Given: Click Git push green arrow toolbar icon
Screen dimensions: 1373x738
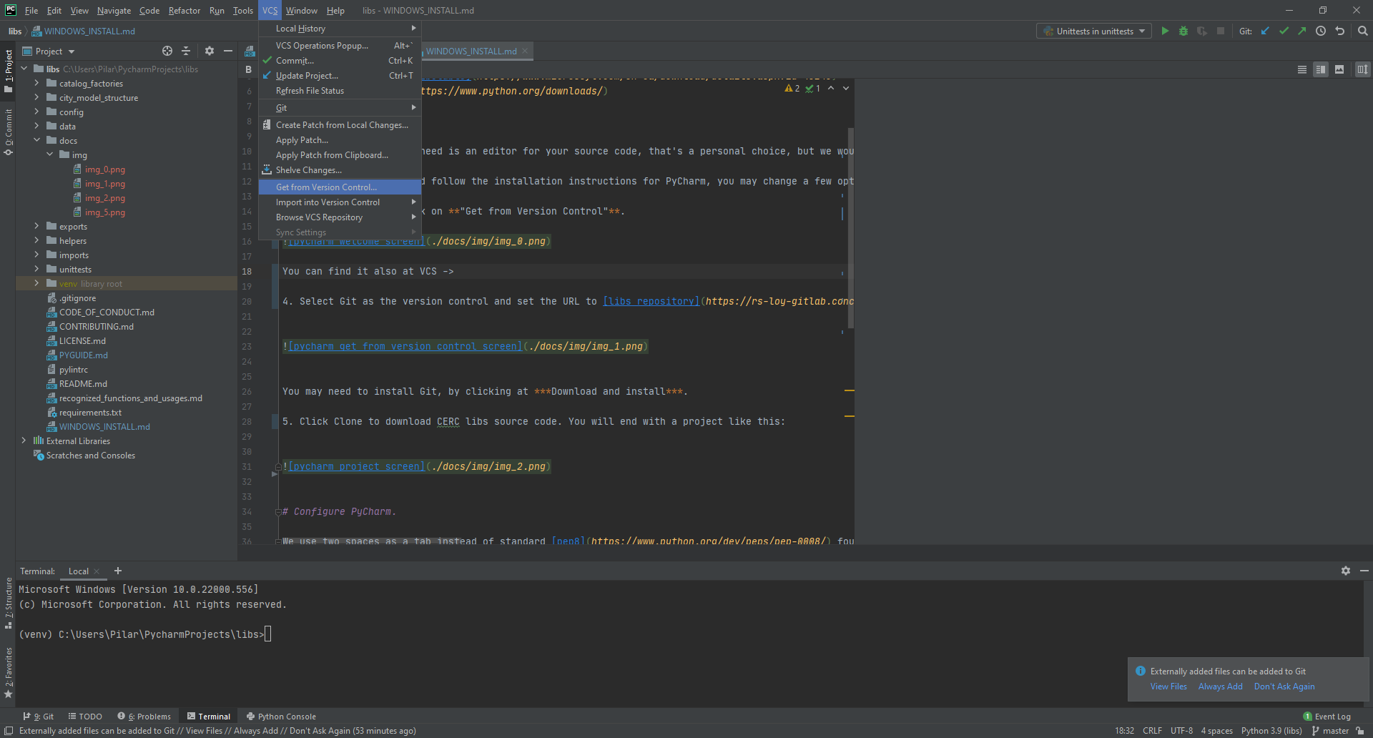Looking at the screenshot, I should point(1302,31).
